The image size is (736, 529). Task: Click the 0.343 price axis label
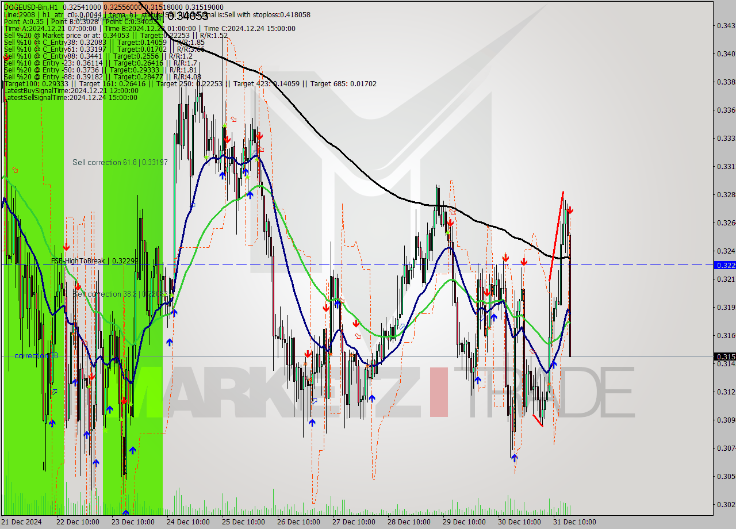[x=726, y=25]
